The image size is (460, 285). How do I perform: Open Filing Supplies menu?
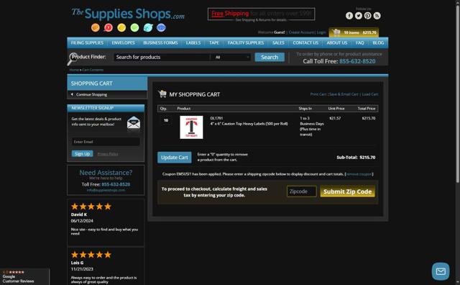[x=87, y=43]
